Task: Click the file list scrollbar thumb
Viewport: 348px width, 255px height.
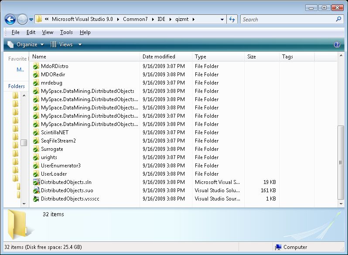Action: coord(341,163)
